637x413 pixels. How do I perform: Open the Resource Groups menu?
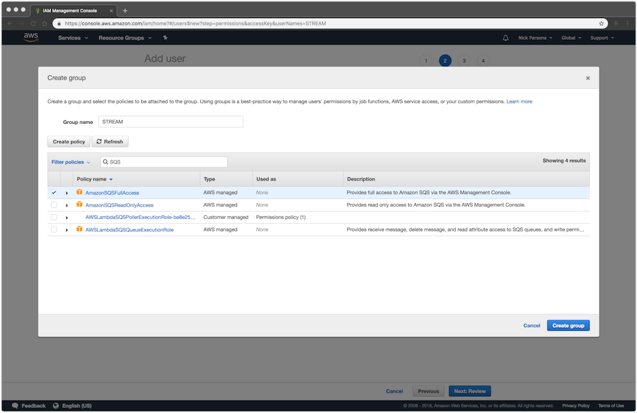(x=124, y=38)
